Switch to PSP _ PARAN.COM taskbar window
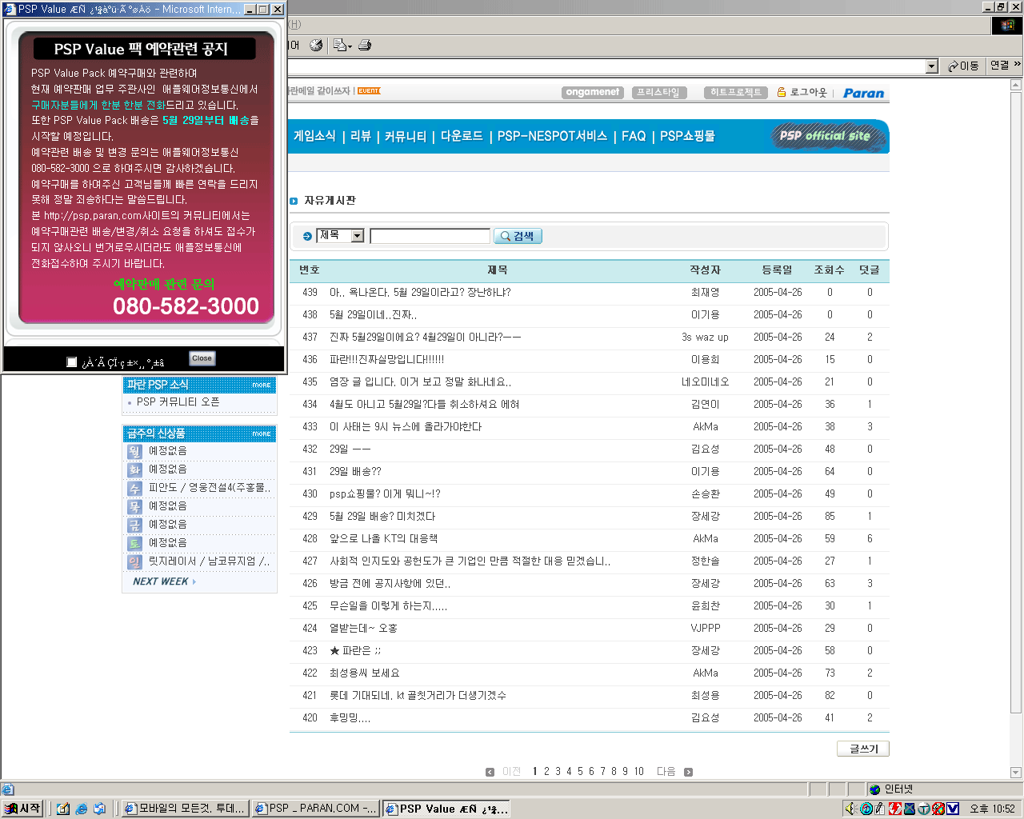 coord(315,809)
